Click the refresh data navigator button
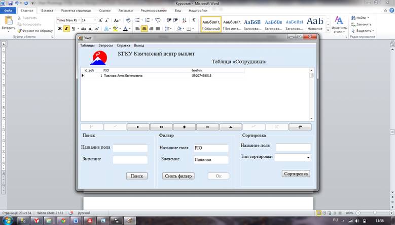Screen dimensions: 395x225 [300, 127]
